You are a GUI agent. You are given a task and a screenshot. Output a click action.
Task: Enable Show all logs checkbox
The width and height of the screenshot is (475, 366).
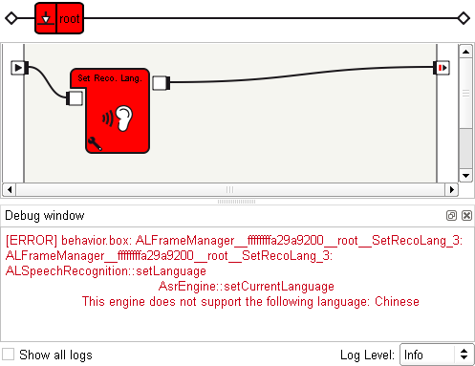point(8,355)
